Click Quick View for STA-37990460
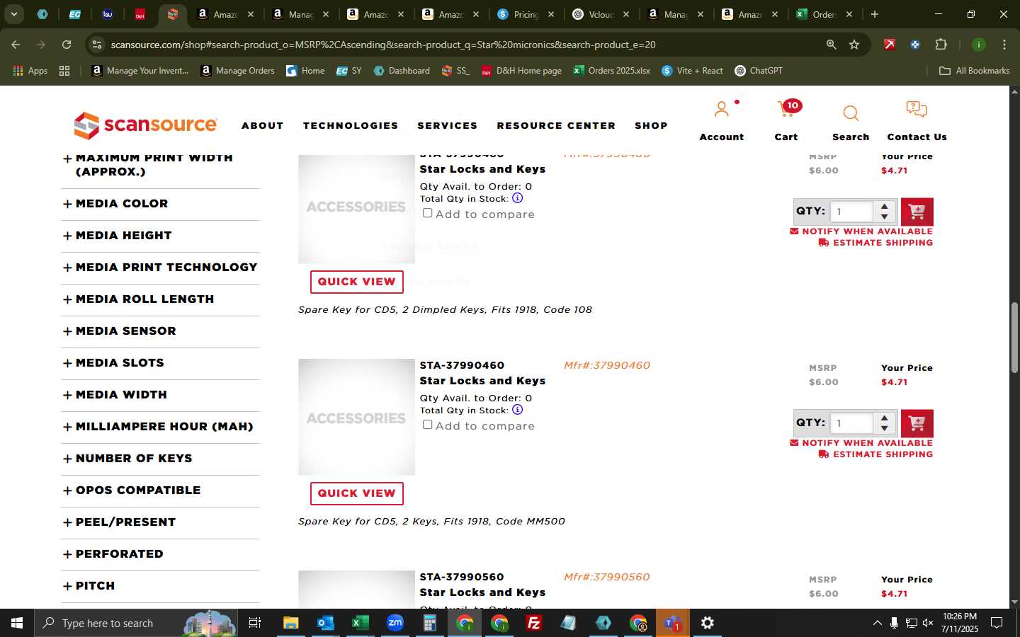The width and height of the screenshot is (1020, 637). (357, 493)
